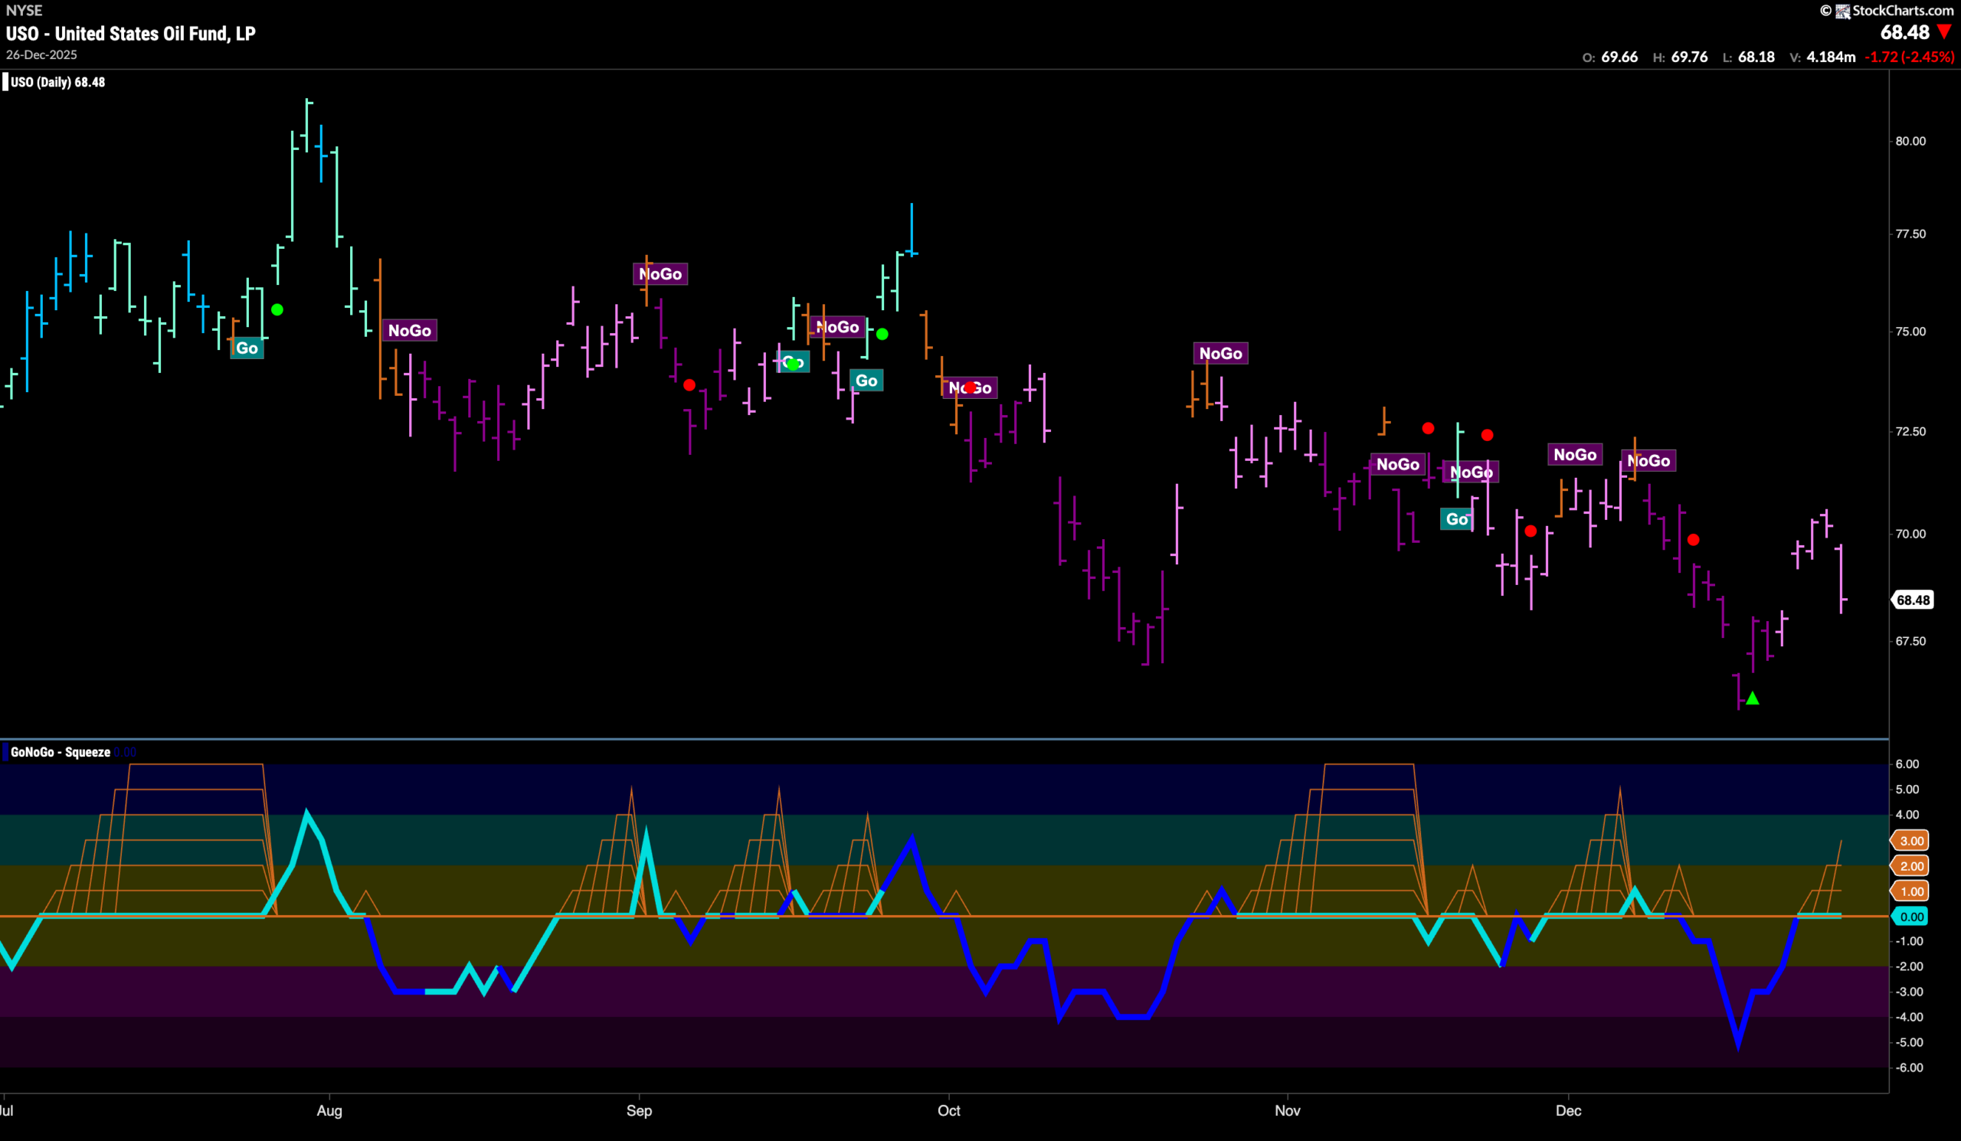
Task: Click the volume value 4.184m
Action: 1830,57
